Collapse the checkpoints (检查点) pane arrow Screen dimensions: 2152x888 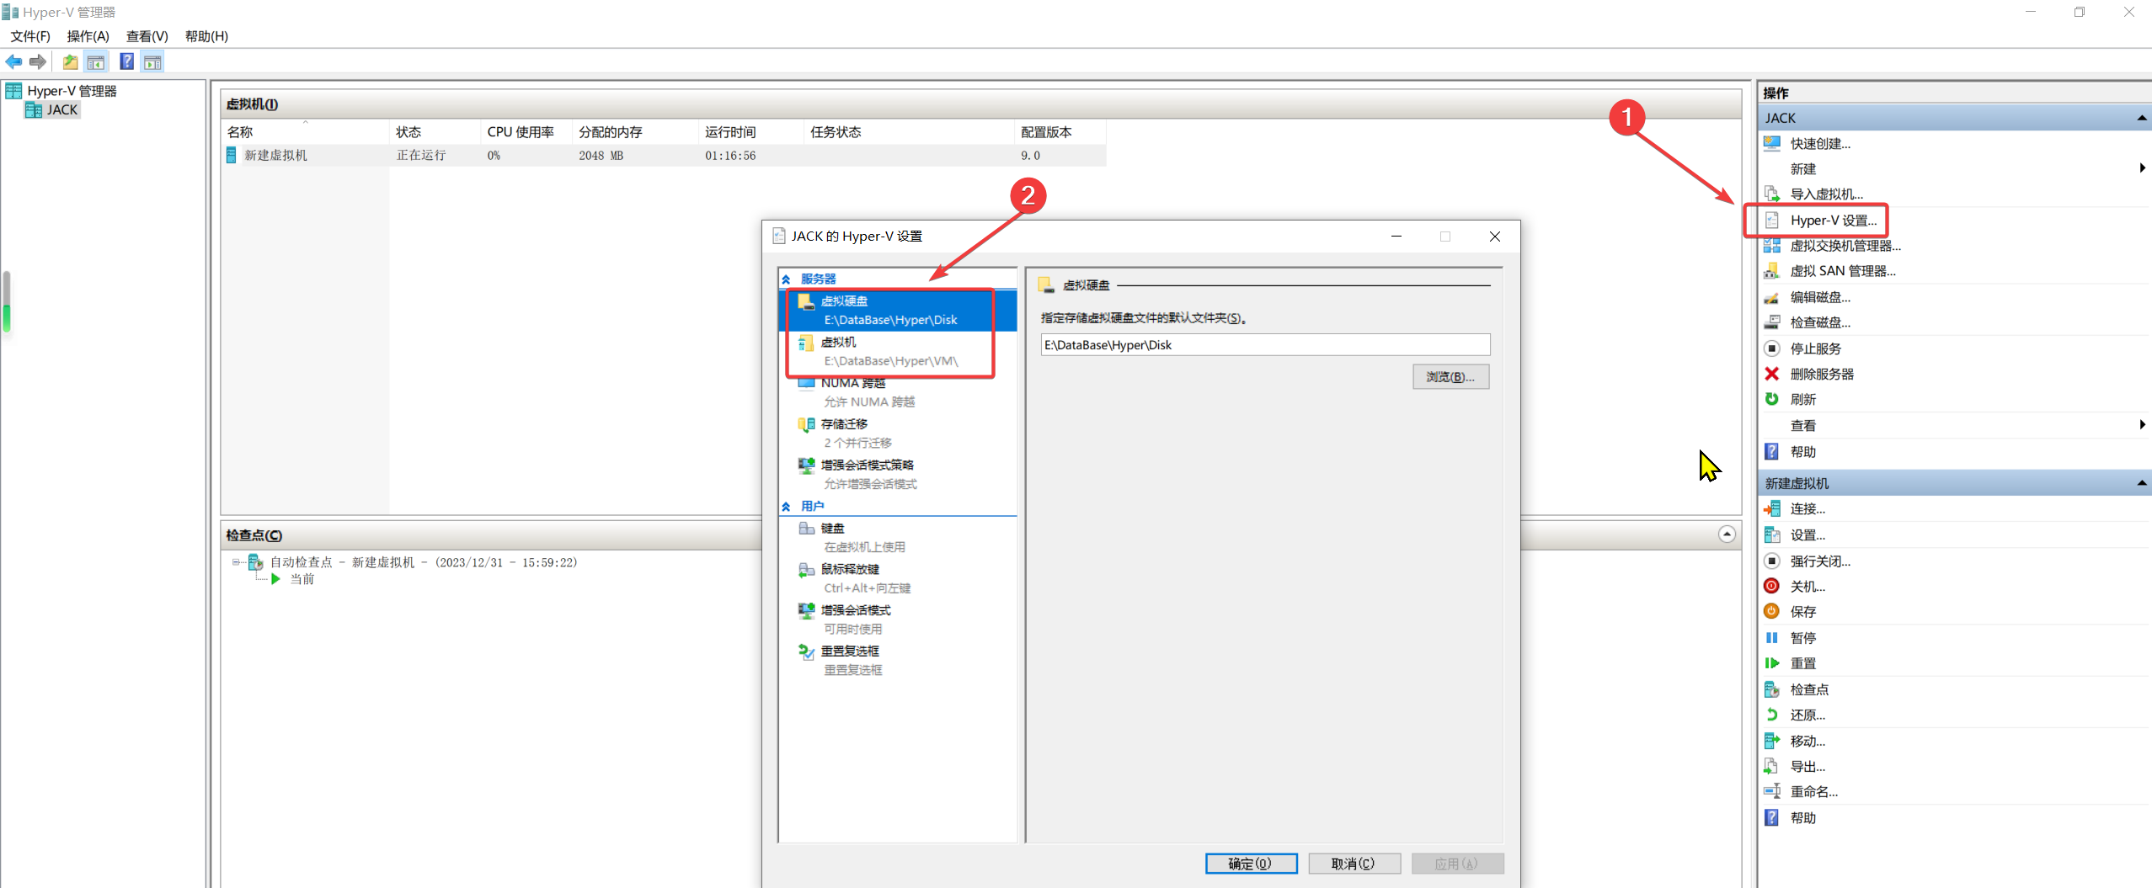(1727, 534)
